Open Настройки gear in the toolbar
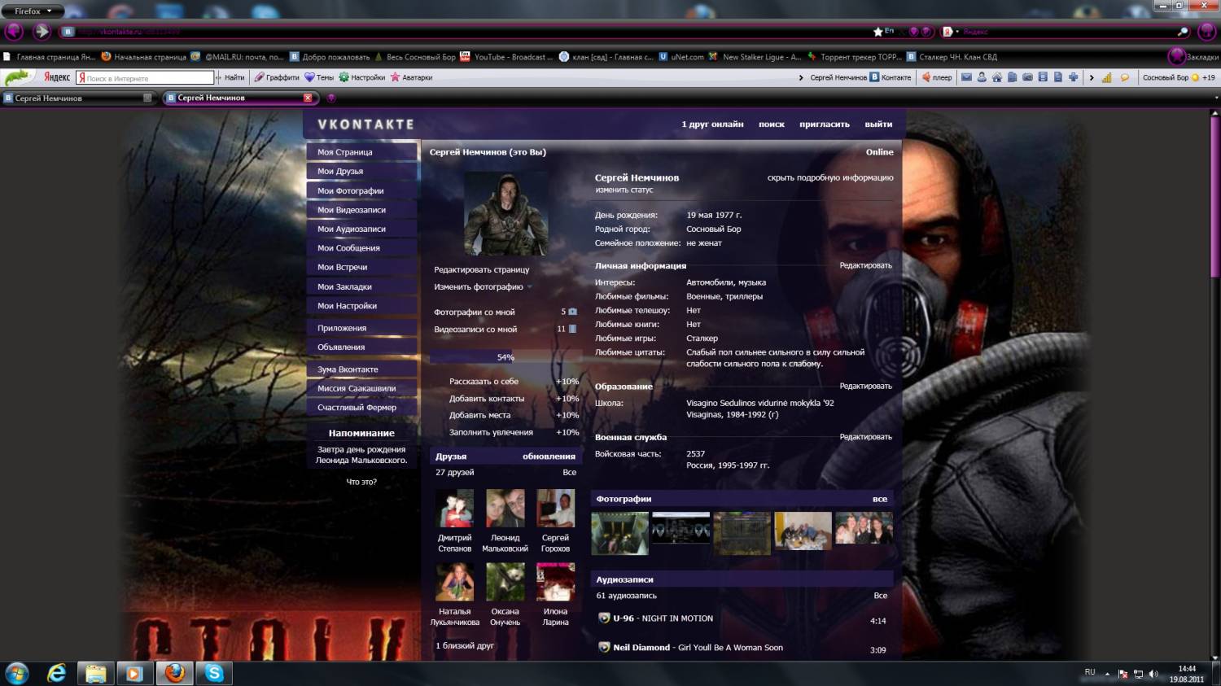 (x=362, y=77)
